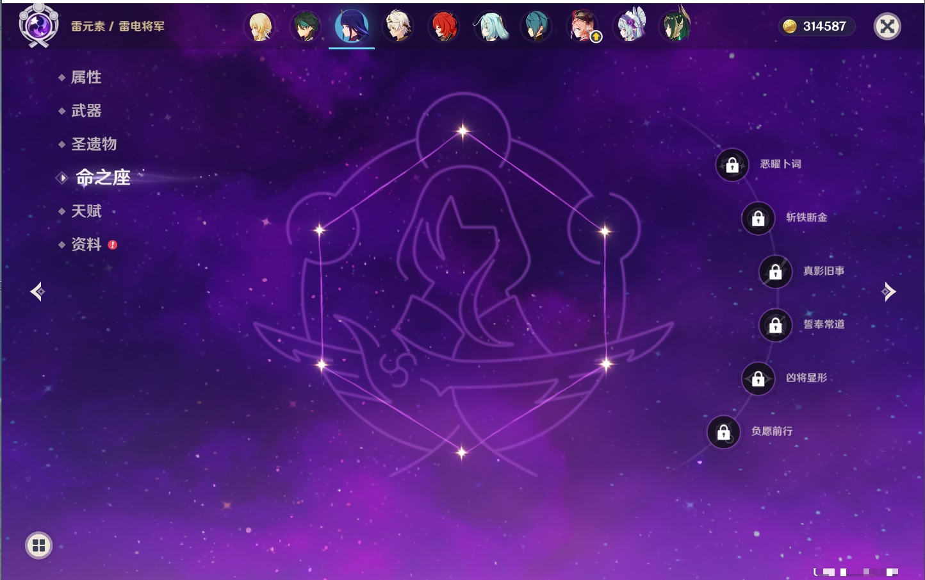Choose the green-haired character with golden antler

675,26
